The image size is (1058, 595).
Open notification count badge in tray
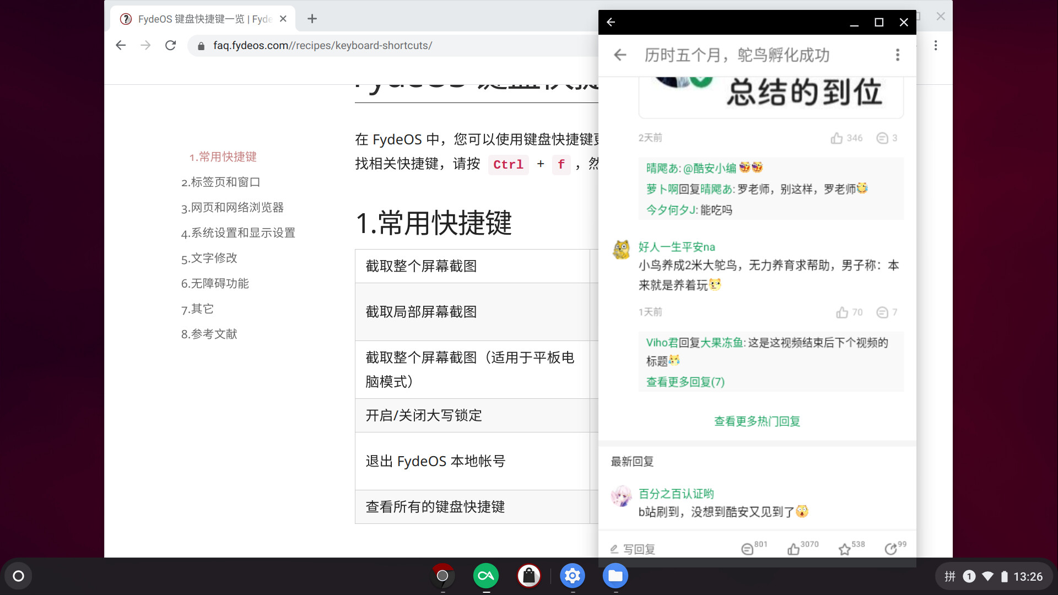(x=969, y=576)
